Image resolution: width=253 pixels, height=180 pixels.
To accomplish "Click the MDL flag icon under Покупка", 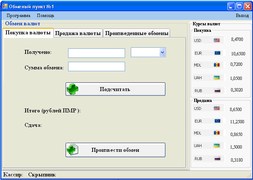I will [x=217, y=65].
